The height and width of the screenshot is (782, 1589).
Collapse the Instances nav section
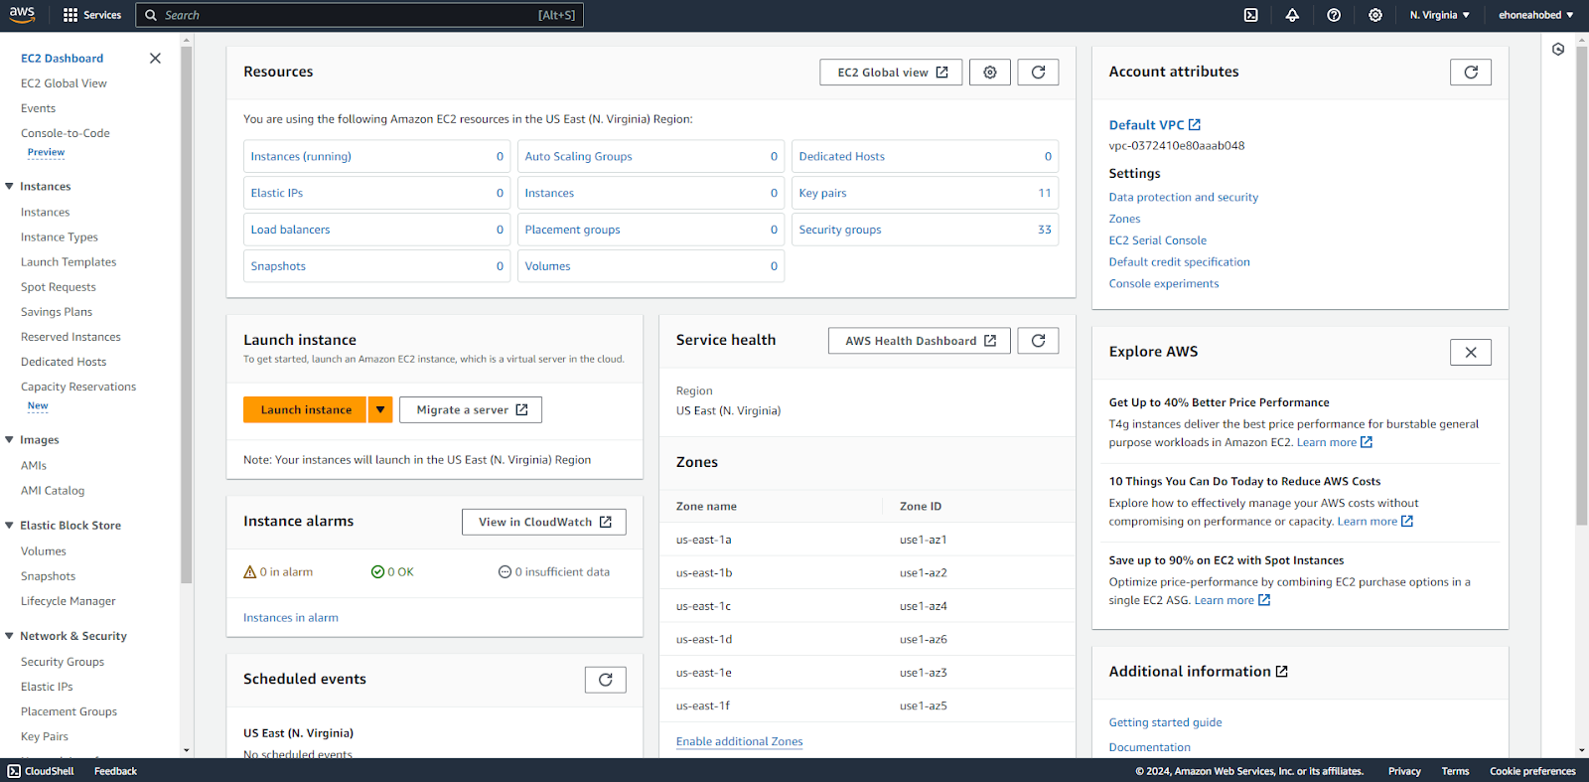click(9, 187)
